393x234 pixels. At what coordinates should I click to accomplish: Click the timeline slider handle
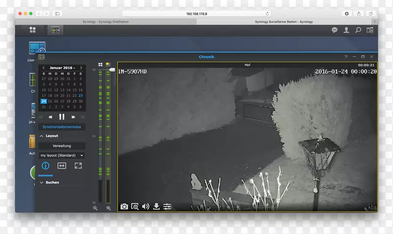112,70
